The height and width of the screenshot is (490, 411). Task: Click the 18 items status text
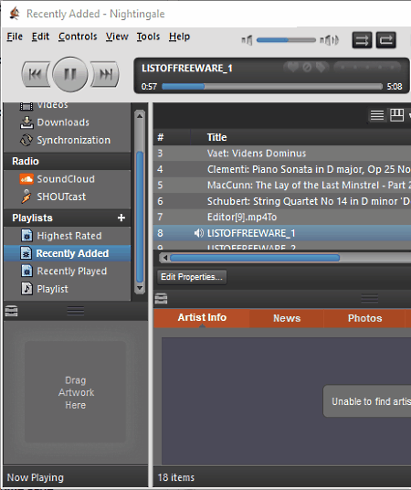176,477
